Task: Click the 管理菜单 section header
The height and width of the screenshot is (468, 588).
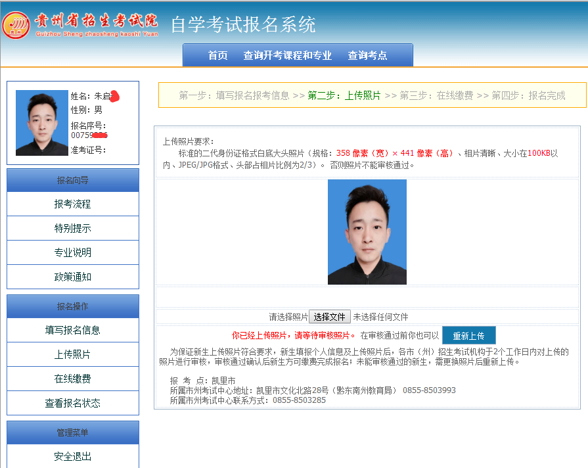Action: pyautogui.click(x=73, y=433)
